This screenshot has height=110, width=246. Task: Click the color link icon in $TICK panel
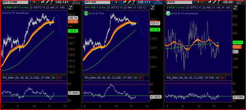pos(198,2)
